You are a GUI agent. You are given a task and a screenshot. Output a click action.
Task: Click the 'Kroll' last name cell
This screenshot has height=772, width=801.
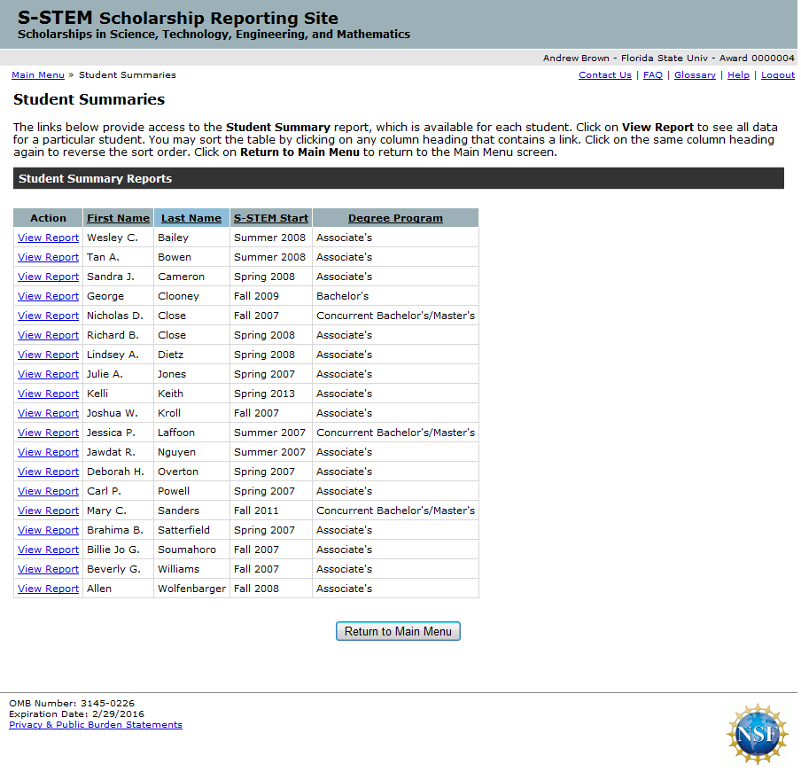pos(191,413)
